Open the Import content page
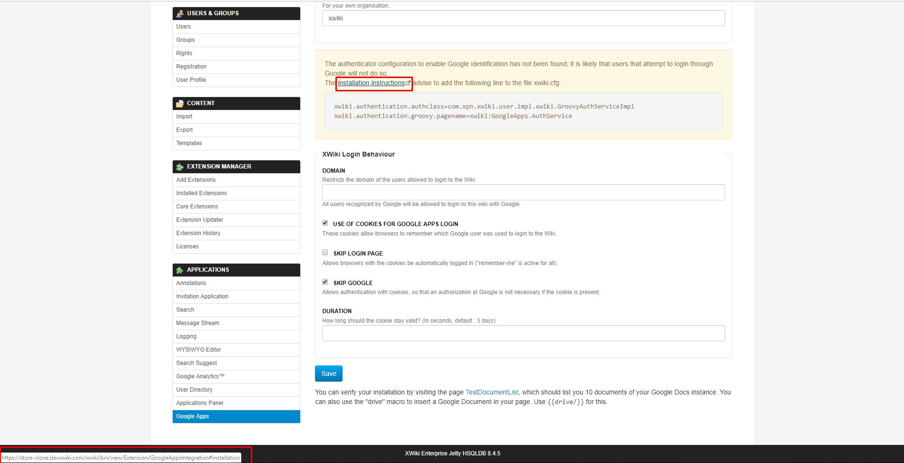This screenshot has height=463, width=904. [236, 117]
